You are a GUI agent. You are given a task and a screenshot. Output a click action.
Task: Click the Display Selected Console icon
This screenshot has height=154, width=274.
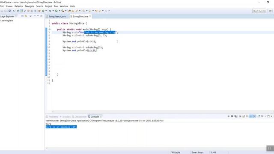tap(262, 116)
